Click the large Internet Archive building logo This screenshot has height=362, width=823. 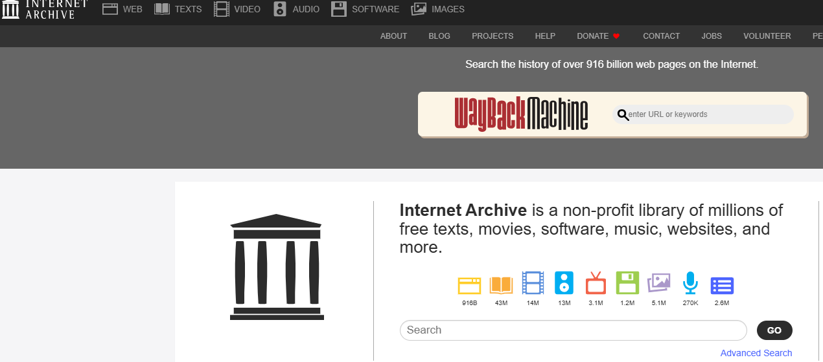277,267
